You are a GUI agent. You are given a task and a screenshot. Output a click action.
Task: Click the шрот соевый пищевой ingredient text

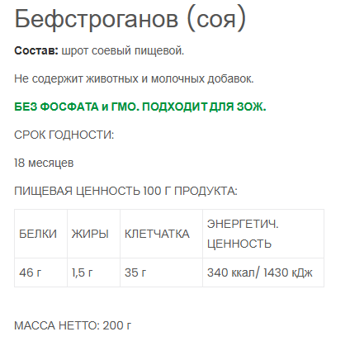123,51
